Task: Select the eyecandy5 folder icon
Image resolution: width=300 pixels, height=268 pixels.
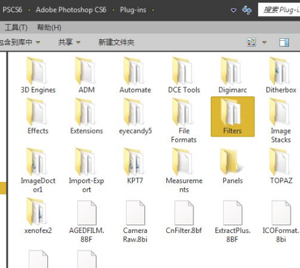Action: (x=134, y=112)
